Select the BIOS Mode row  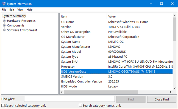click(x=116, y=86)
